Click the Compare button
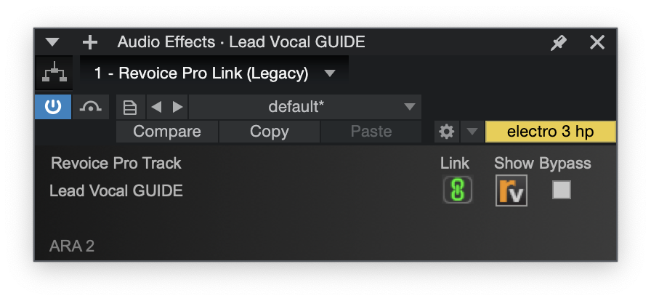This screenshot has height=301, width=651. 167,132
